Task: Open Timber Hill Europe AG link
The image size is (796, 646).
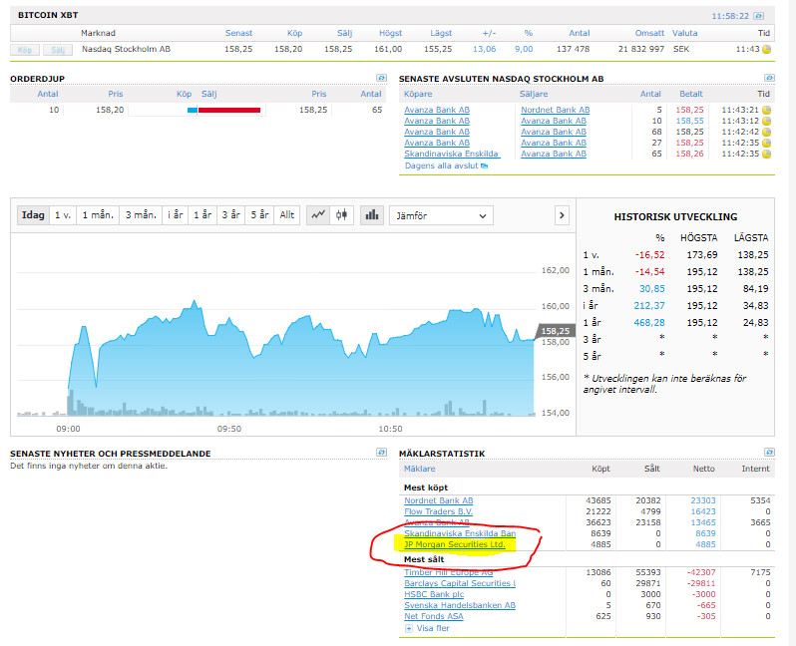Action: [448, 572]
